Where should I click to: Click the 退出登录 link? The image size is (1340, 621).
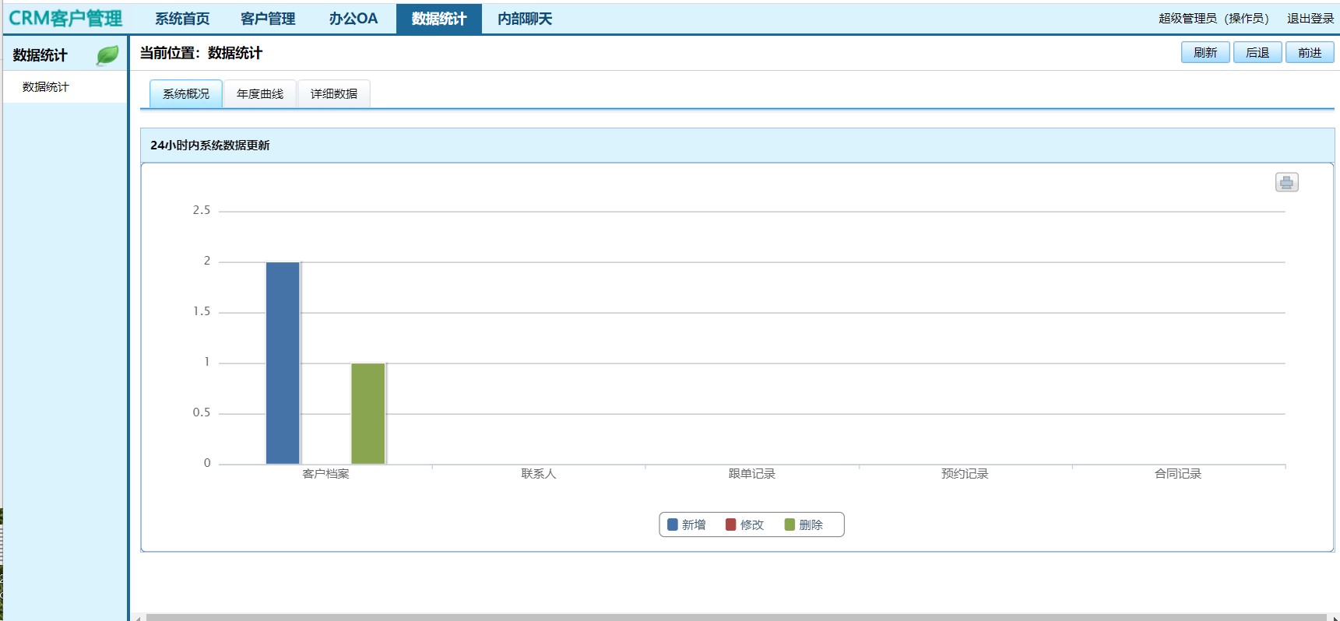tap(1310, 19)
